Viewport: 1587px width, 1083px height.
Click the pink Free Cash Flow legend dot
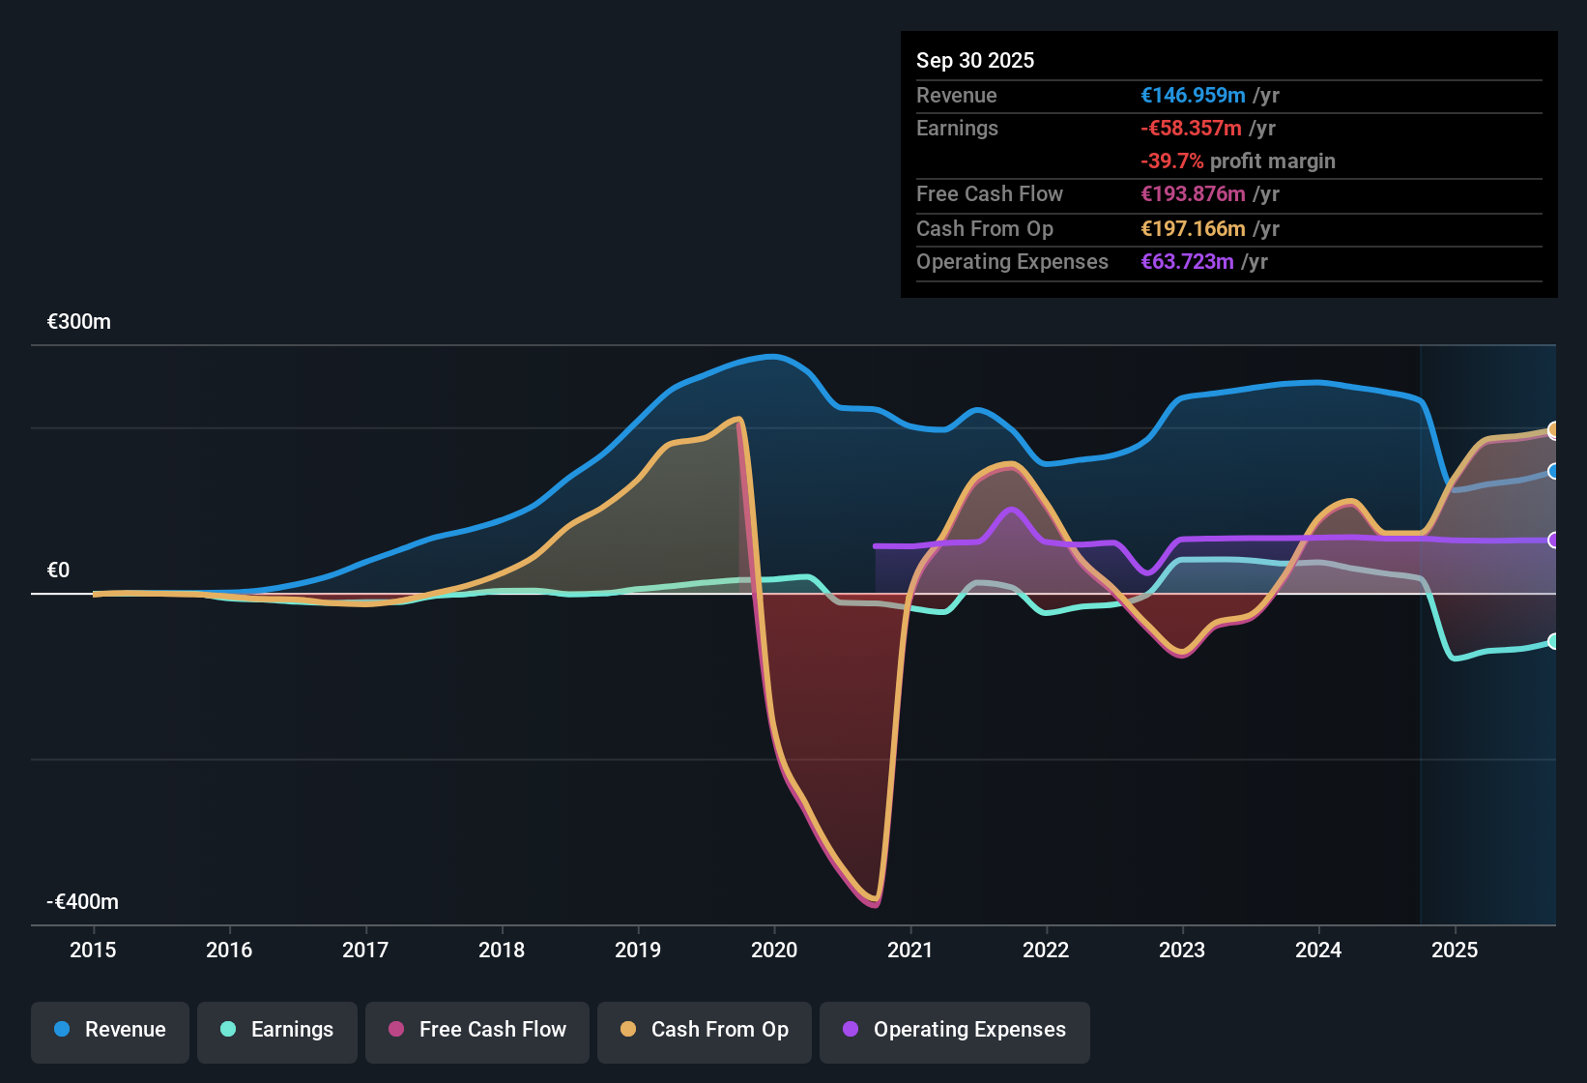(396, 1030)
